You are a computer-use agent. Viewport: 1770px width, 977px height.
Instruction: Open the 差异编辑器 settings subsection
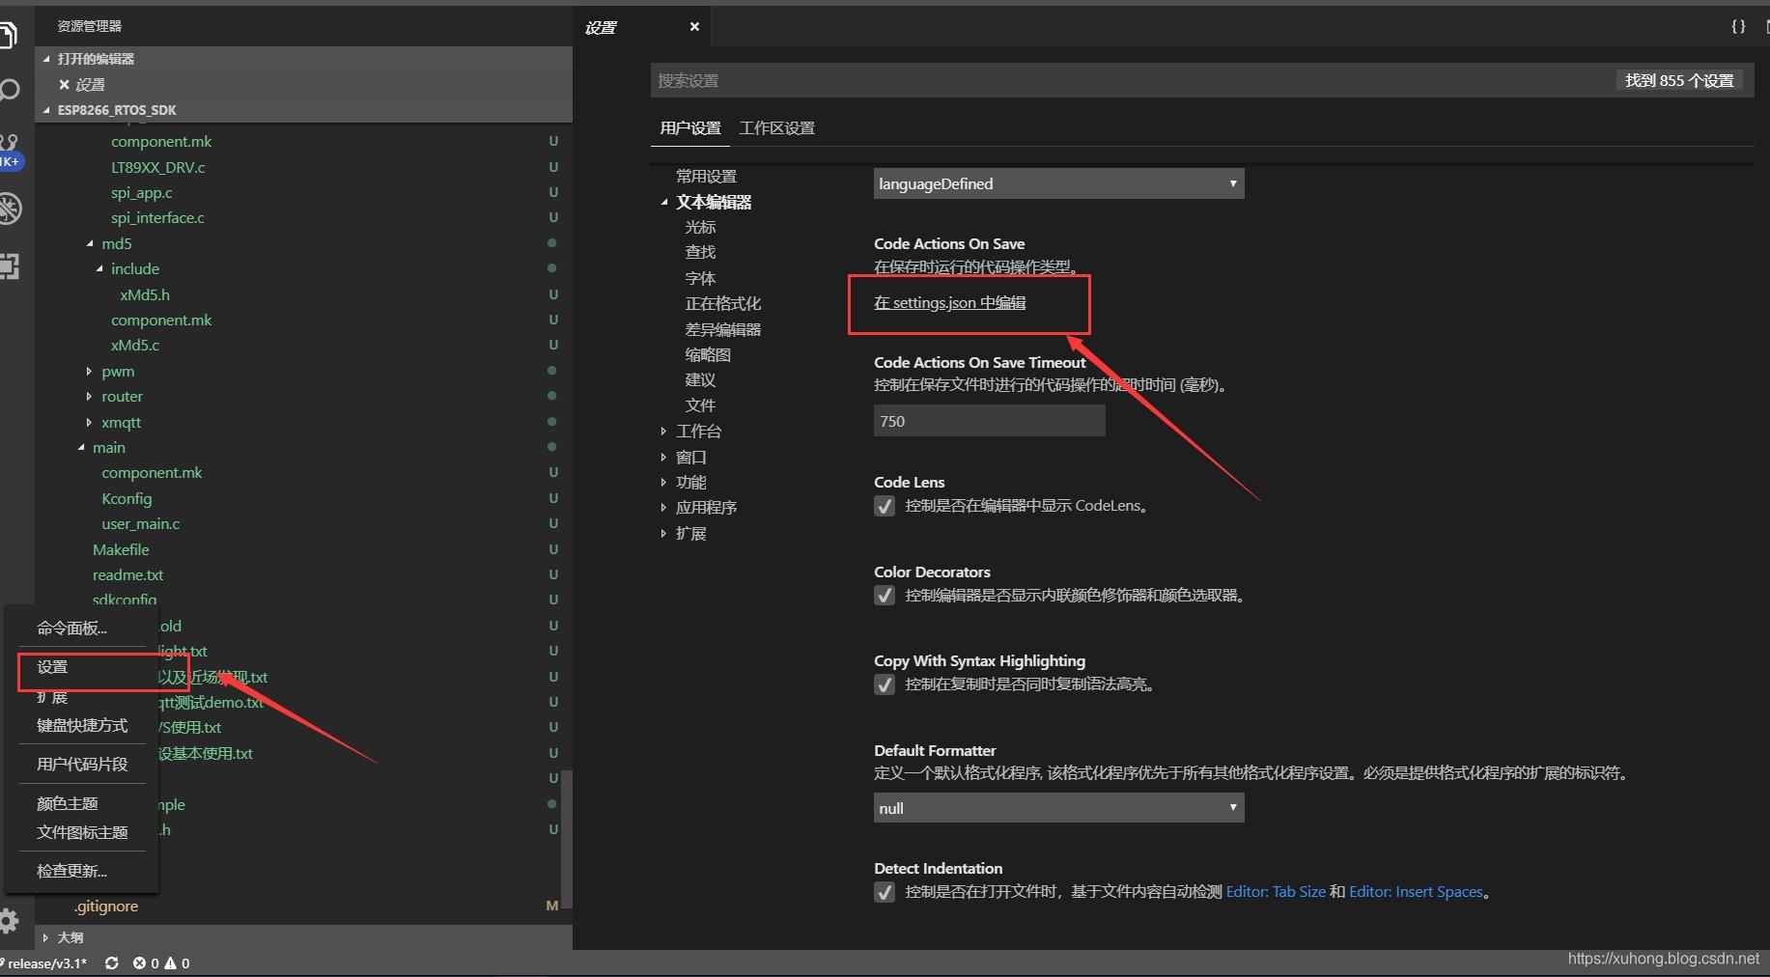pos(723,330)
